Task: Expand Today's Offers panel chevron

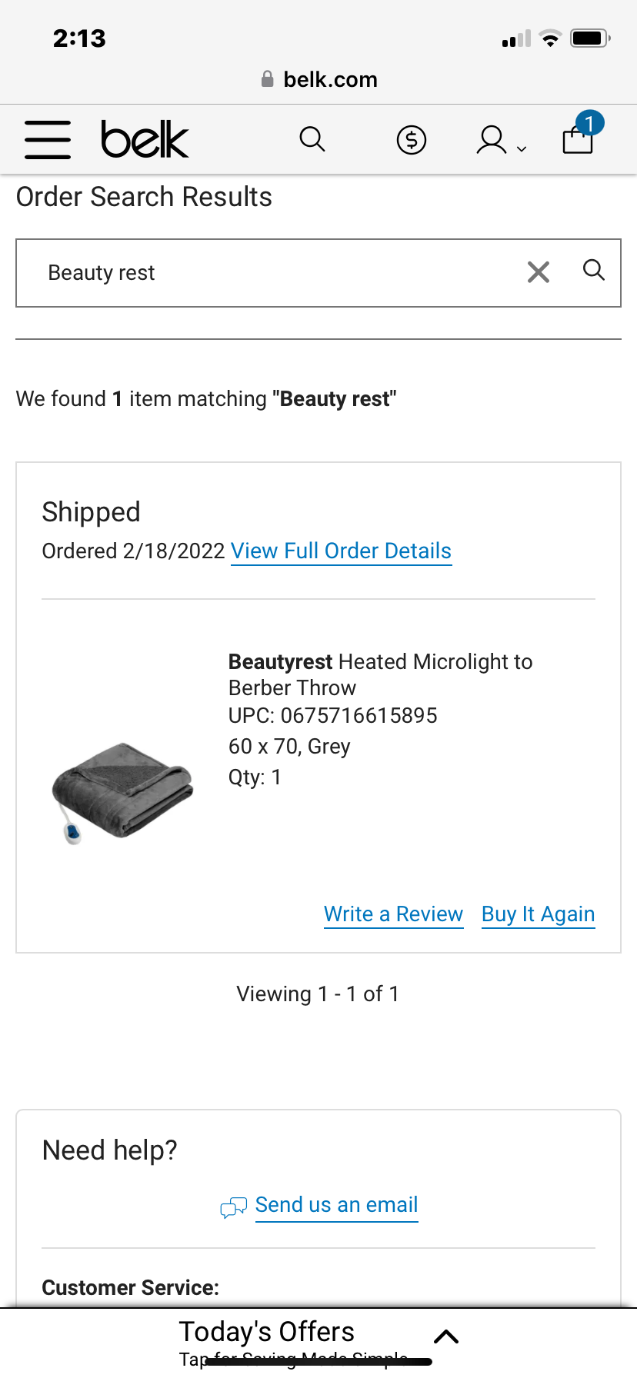Action: (x=446, y=1336)
